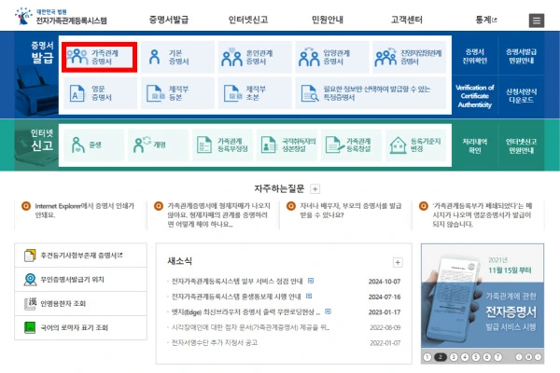Open the 고객센터 top menu

pos(407,20)
